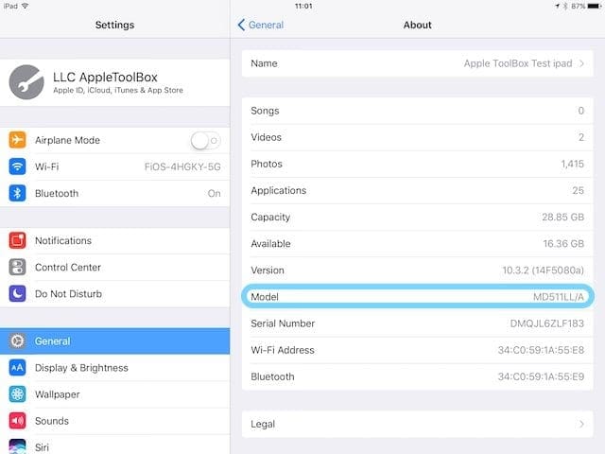
Task: Open Wi-Fi settings via its icon
Action: click(17, 166)
